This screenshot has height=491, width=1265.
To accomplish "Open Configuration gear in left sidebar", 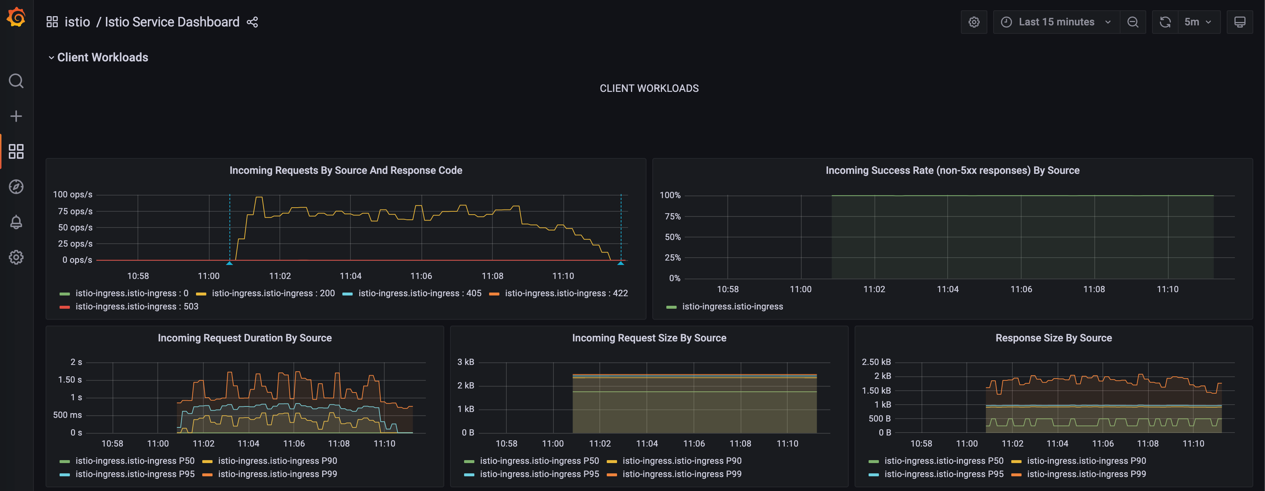I will pyautogui.click(x=16, y=257).
